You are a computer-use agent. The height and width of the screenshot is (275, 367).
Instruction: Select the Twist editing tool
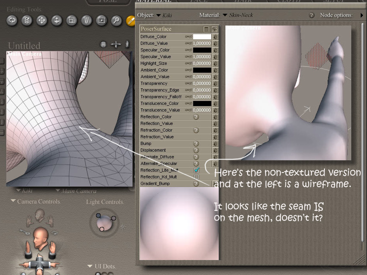[27, 20]
